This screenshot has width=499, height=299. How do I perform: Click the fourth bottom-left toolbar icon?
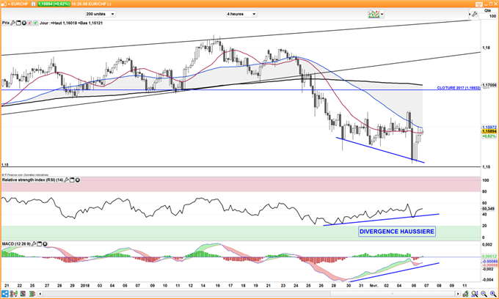tap(32, 294)
